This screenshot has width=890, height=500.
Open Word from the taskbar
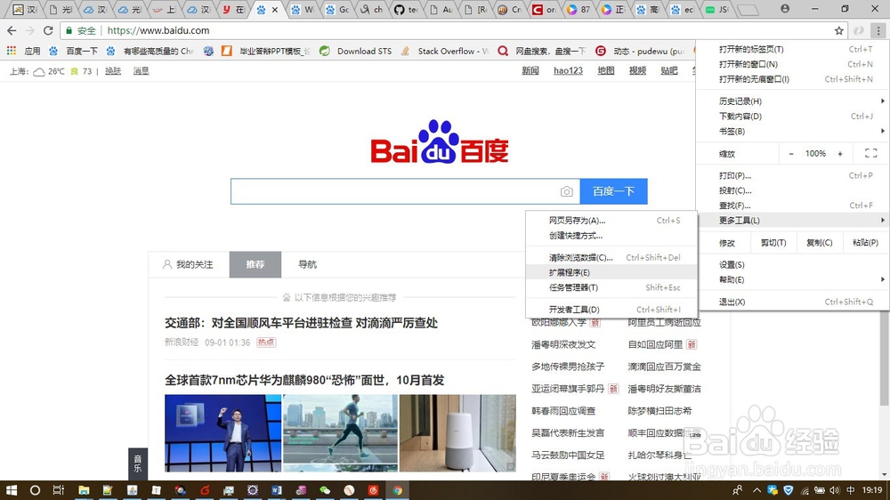277,490
